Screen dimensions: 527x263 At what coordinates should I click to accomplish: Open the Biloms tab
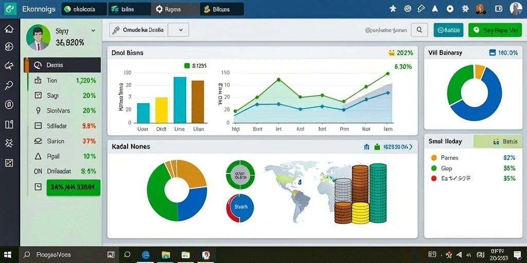(221, 9)
